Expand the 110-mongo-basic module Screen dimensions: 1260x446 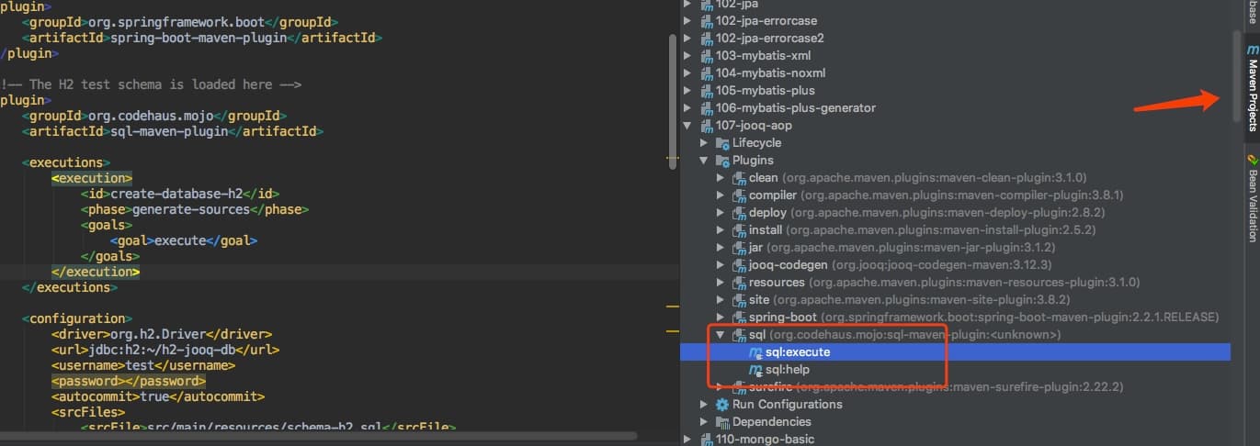tap(688, 440)
